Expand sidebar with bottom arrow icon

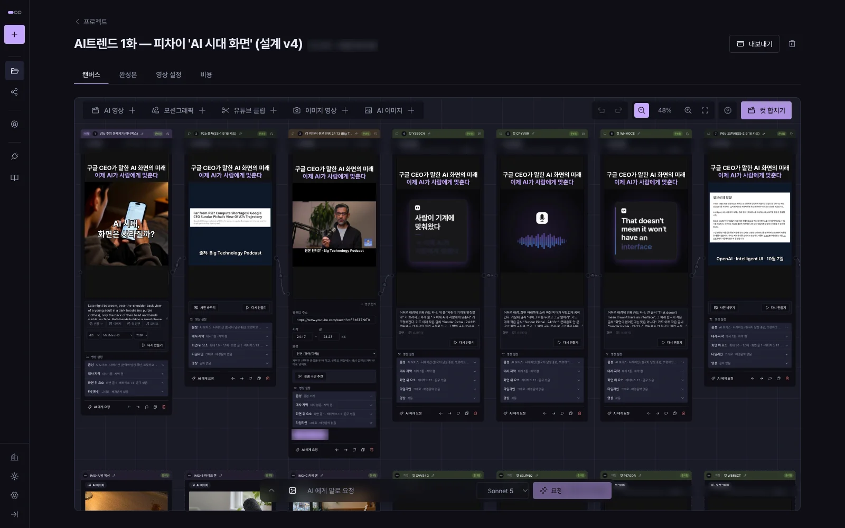(14, 514)
